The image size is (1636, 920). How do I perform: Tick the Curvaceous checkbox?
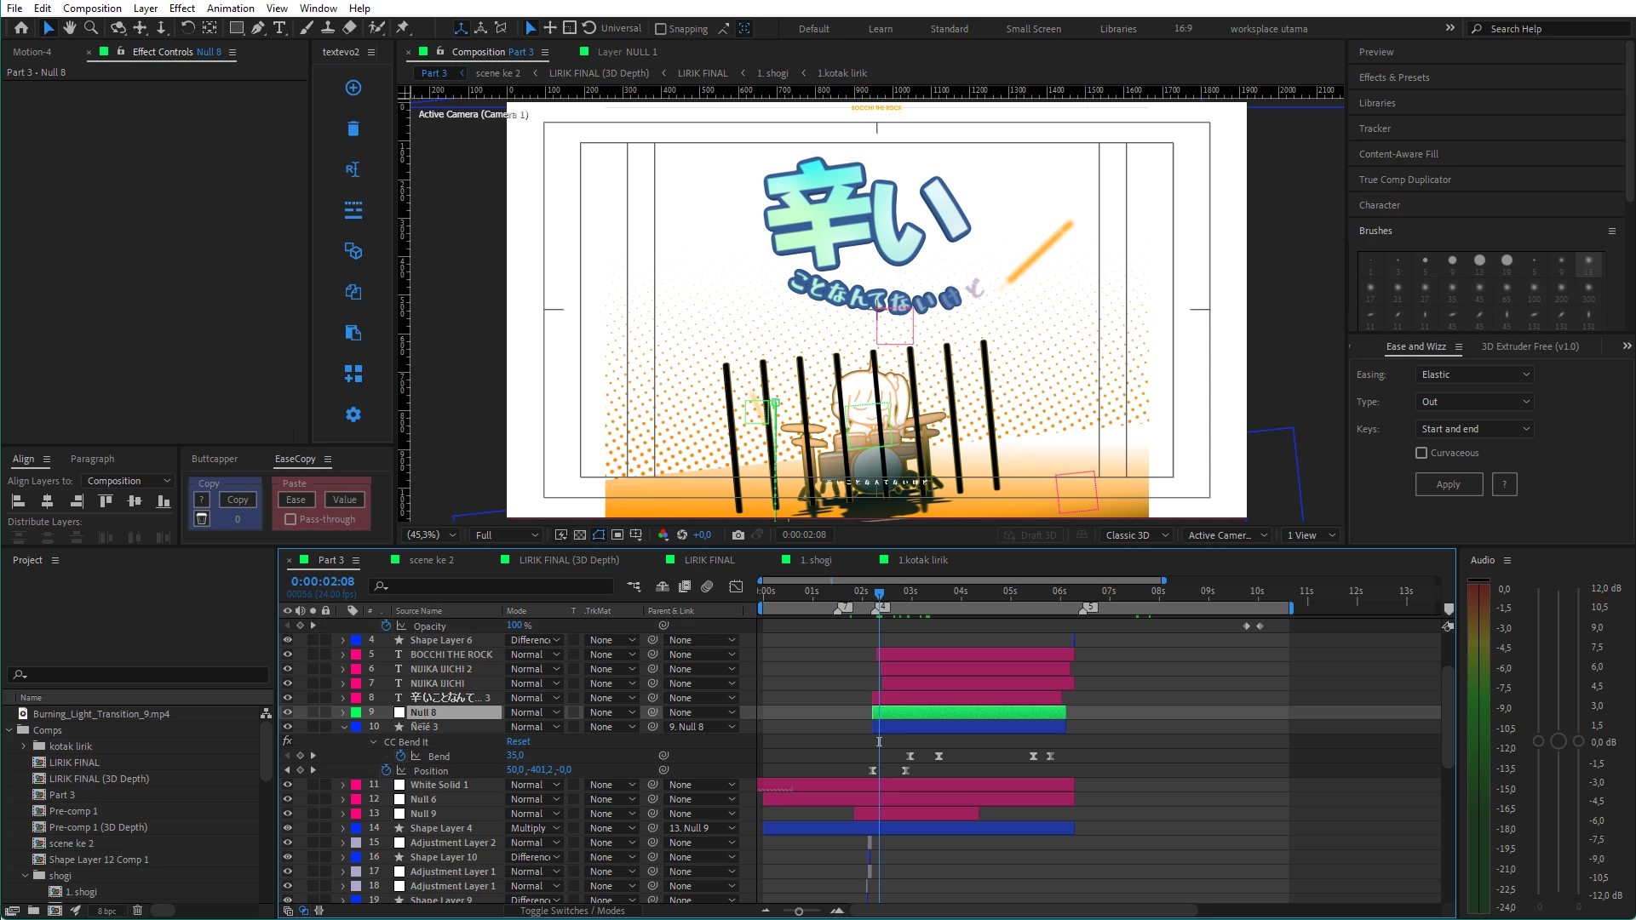[1421, 453]
